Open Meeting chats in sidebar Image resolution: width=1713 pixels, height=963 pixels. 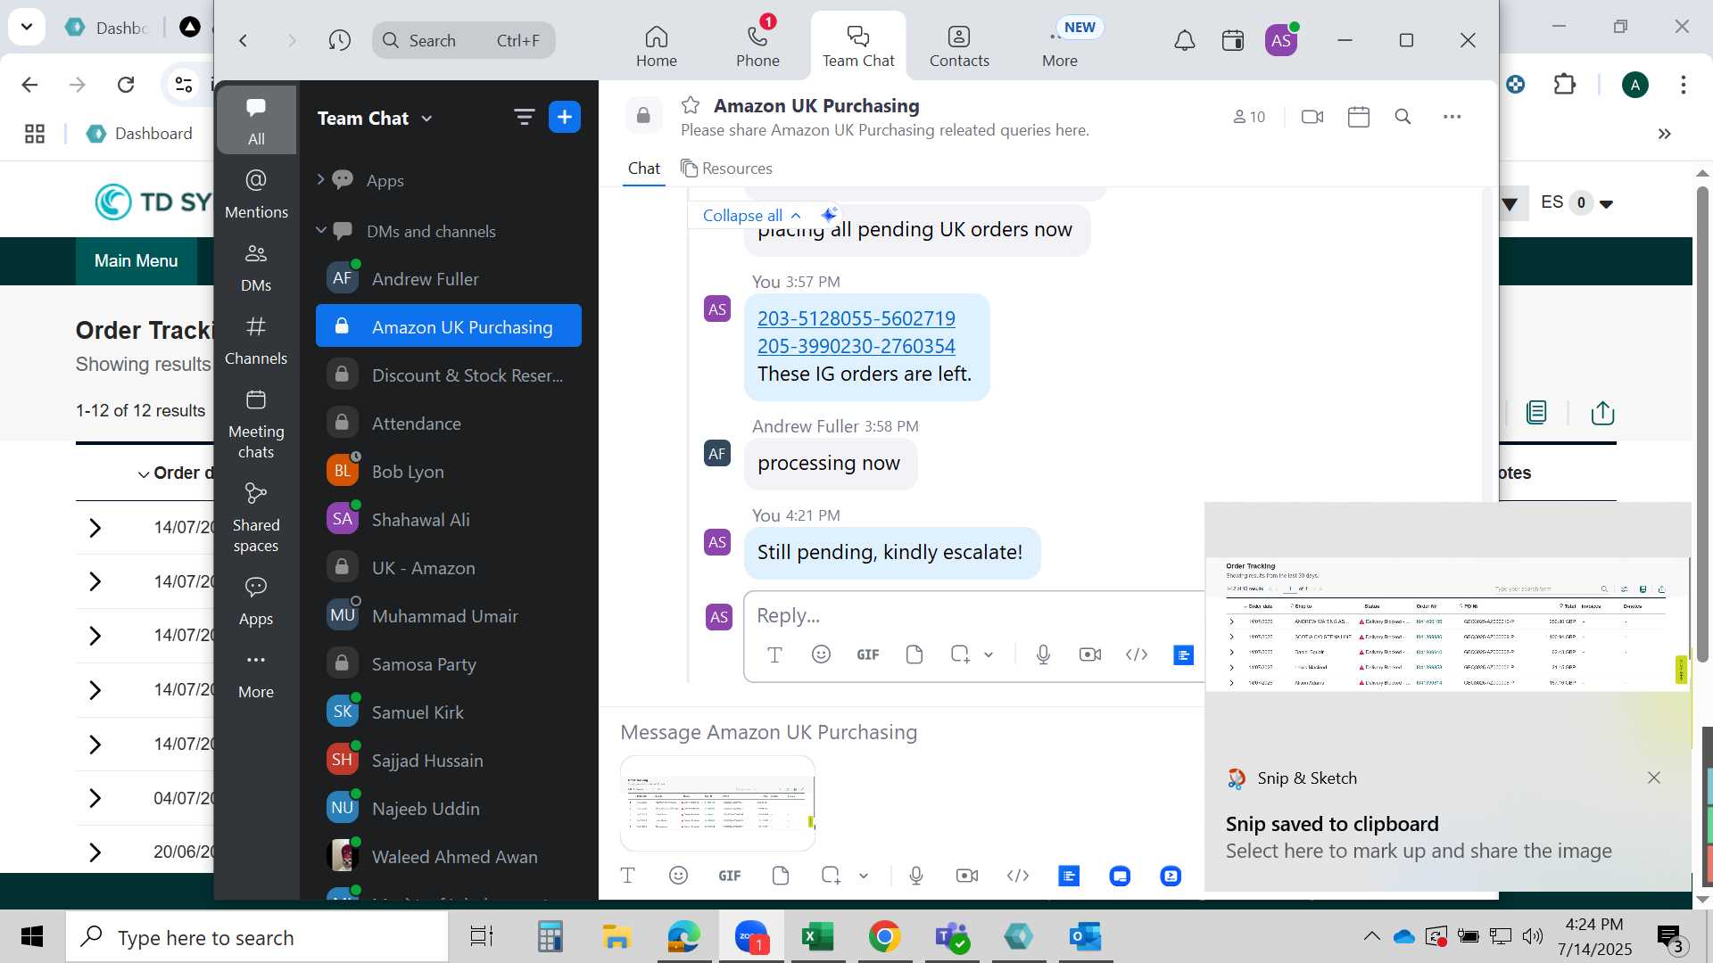point(256,424)
